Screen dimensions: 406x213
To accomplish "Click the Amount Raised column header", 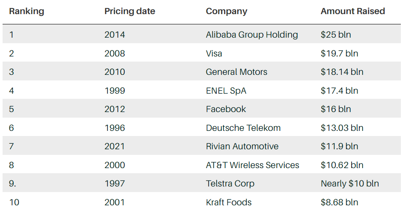I will (x=353, y=12).
